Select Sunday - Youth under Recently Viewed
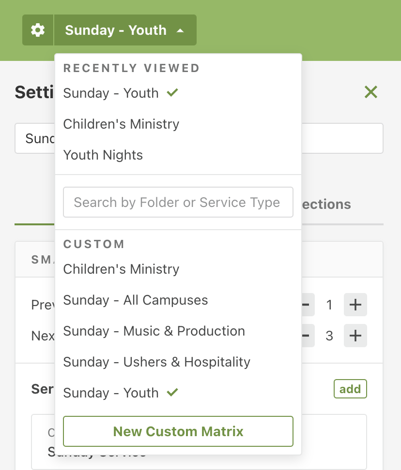 click(111, 93)
